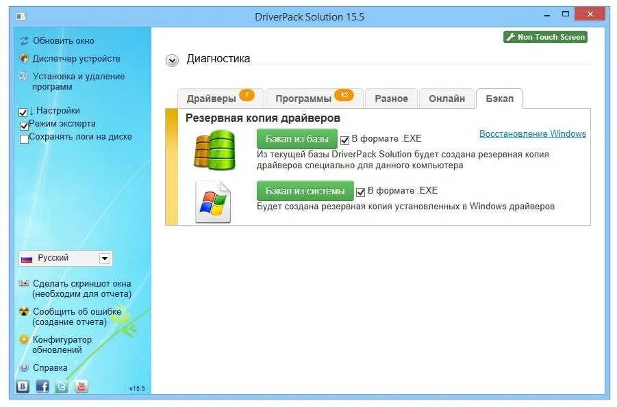Viewport: 617px width, 407px height.
Task: Click the update configurator gear icon
Action: 24,339
